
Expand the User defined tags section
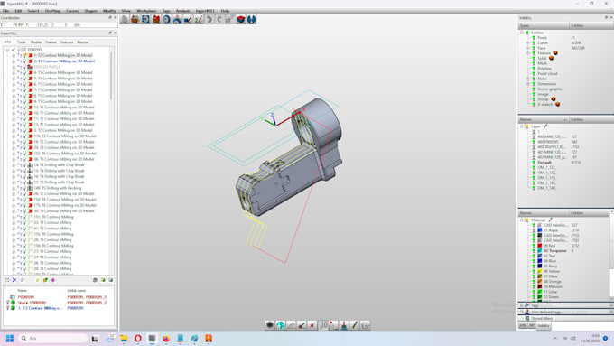point(522,312)
